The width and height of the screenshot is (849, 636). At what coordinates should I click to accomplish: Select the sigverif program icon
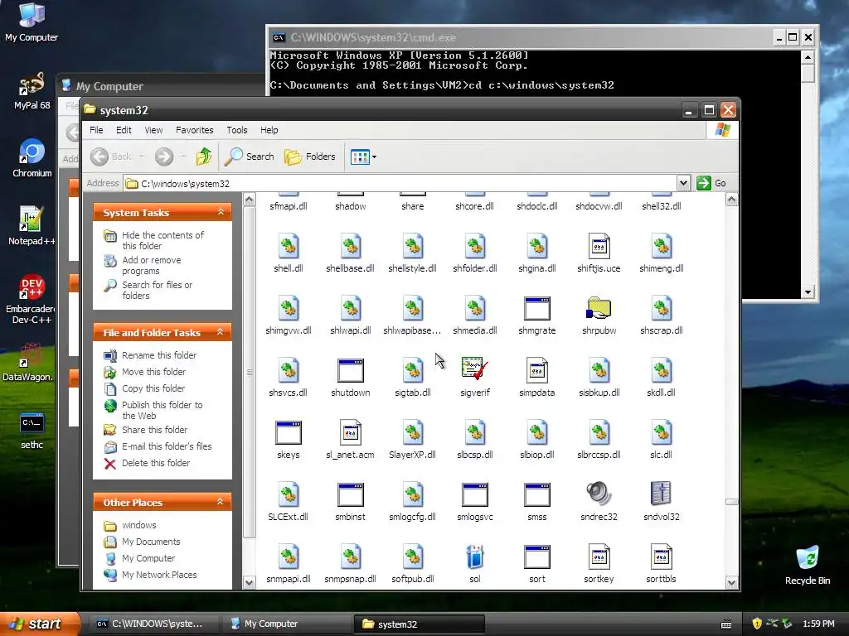pyautogui.click(x=475, y=370)
